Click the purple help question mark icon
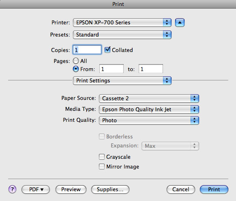The image size is (236, 201). (x=12, y=189)
